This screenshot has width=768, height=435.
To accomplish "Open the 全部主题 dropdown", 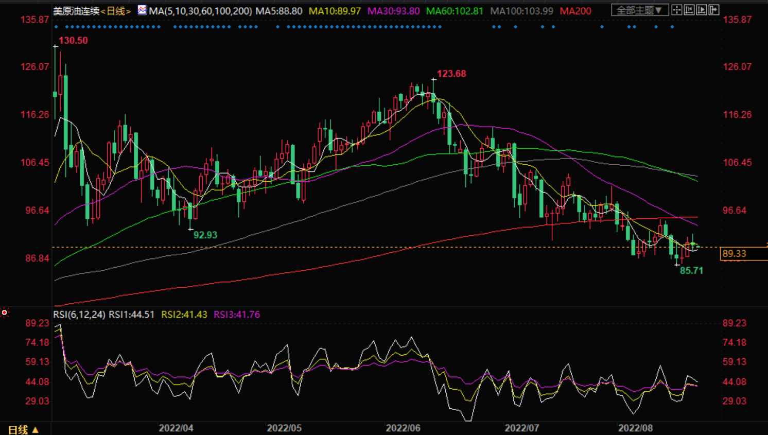I will 639,10.
